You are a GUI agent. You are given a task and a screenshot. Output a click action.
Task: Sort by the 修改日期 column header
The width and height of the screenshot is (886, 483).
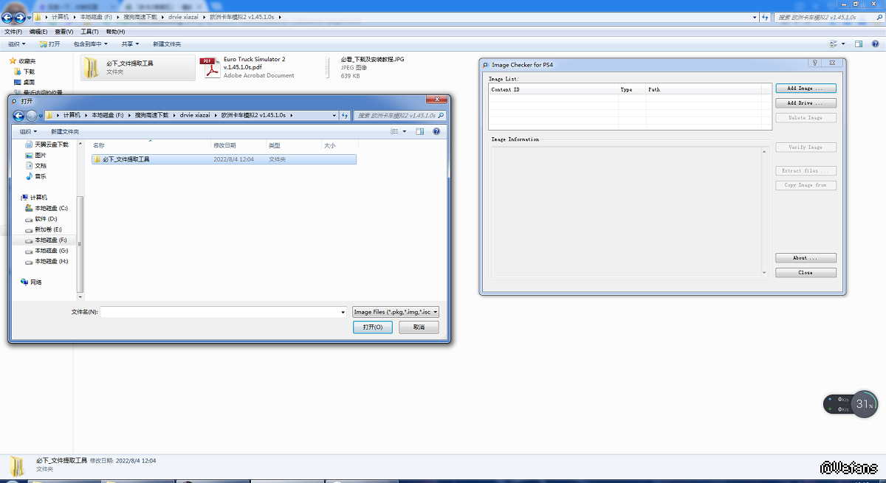pos(238,145)
